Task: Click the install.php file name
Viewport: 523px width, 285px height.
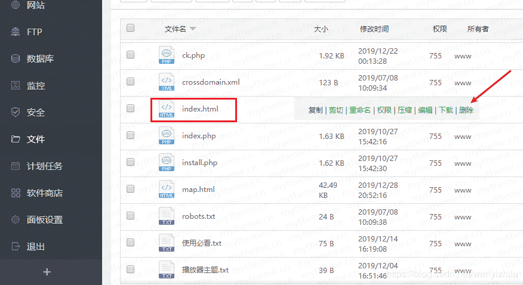Action: pos(199,163)
